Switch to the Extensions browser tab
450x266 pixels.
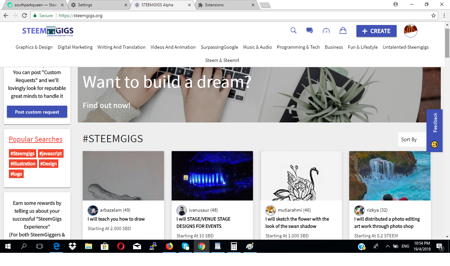click(226, 5)
